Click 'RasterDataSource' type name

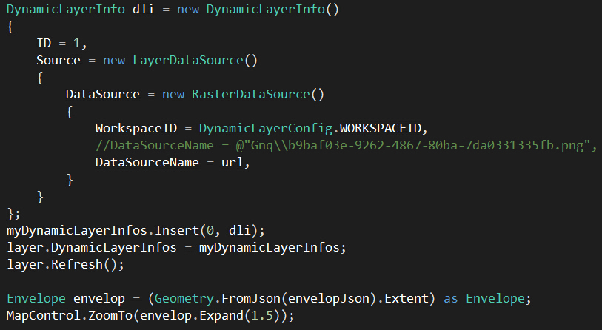251,95
